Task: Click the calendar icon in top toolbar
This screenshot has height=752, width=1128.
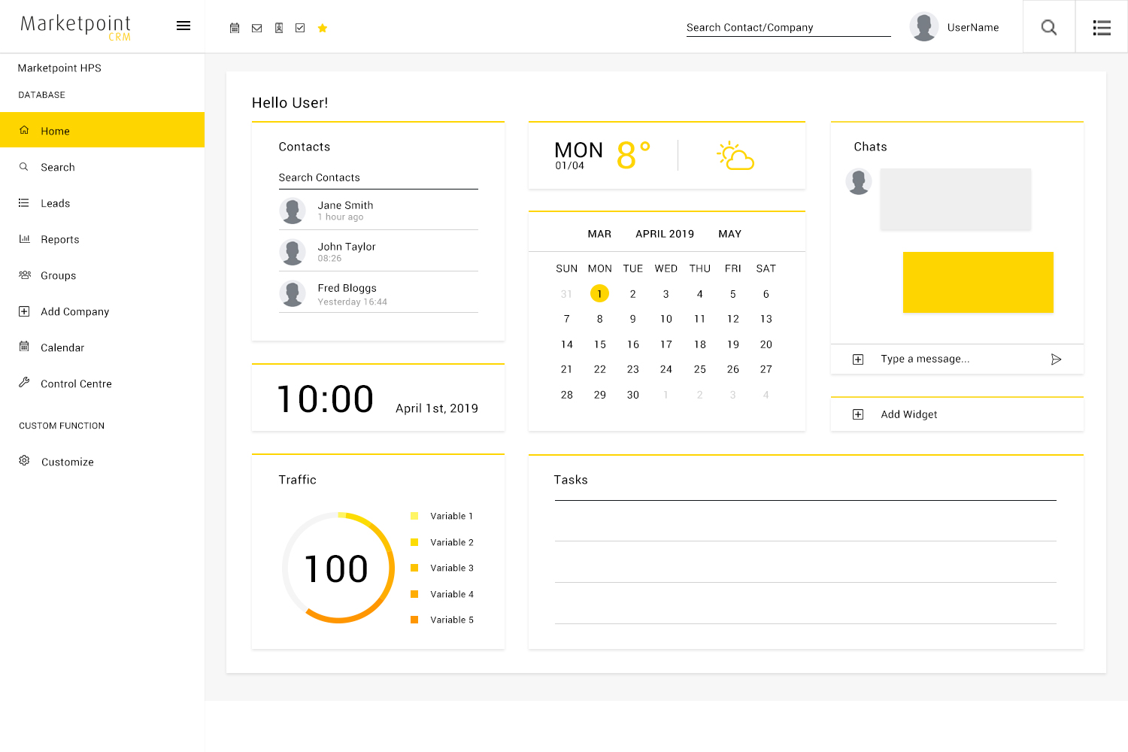Action: (235, 28)
